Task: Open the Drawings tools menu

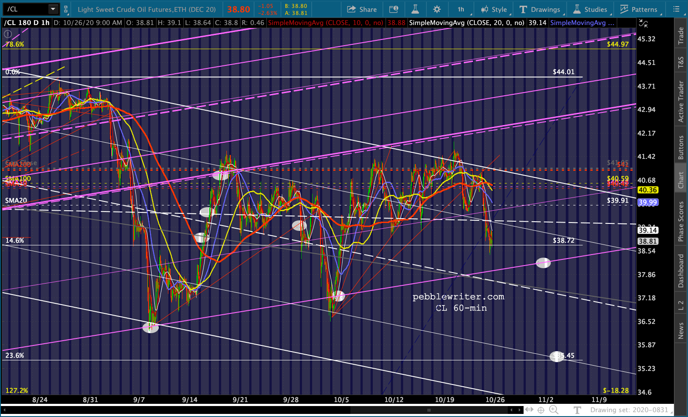Action: coord(540,9)
